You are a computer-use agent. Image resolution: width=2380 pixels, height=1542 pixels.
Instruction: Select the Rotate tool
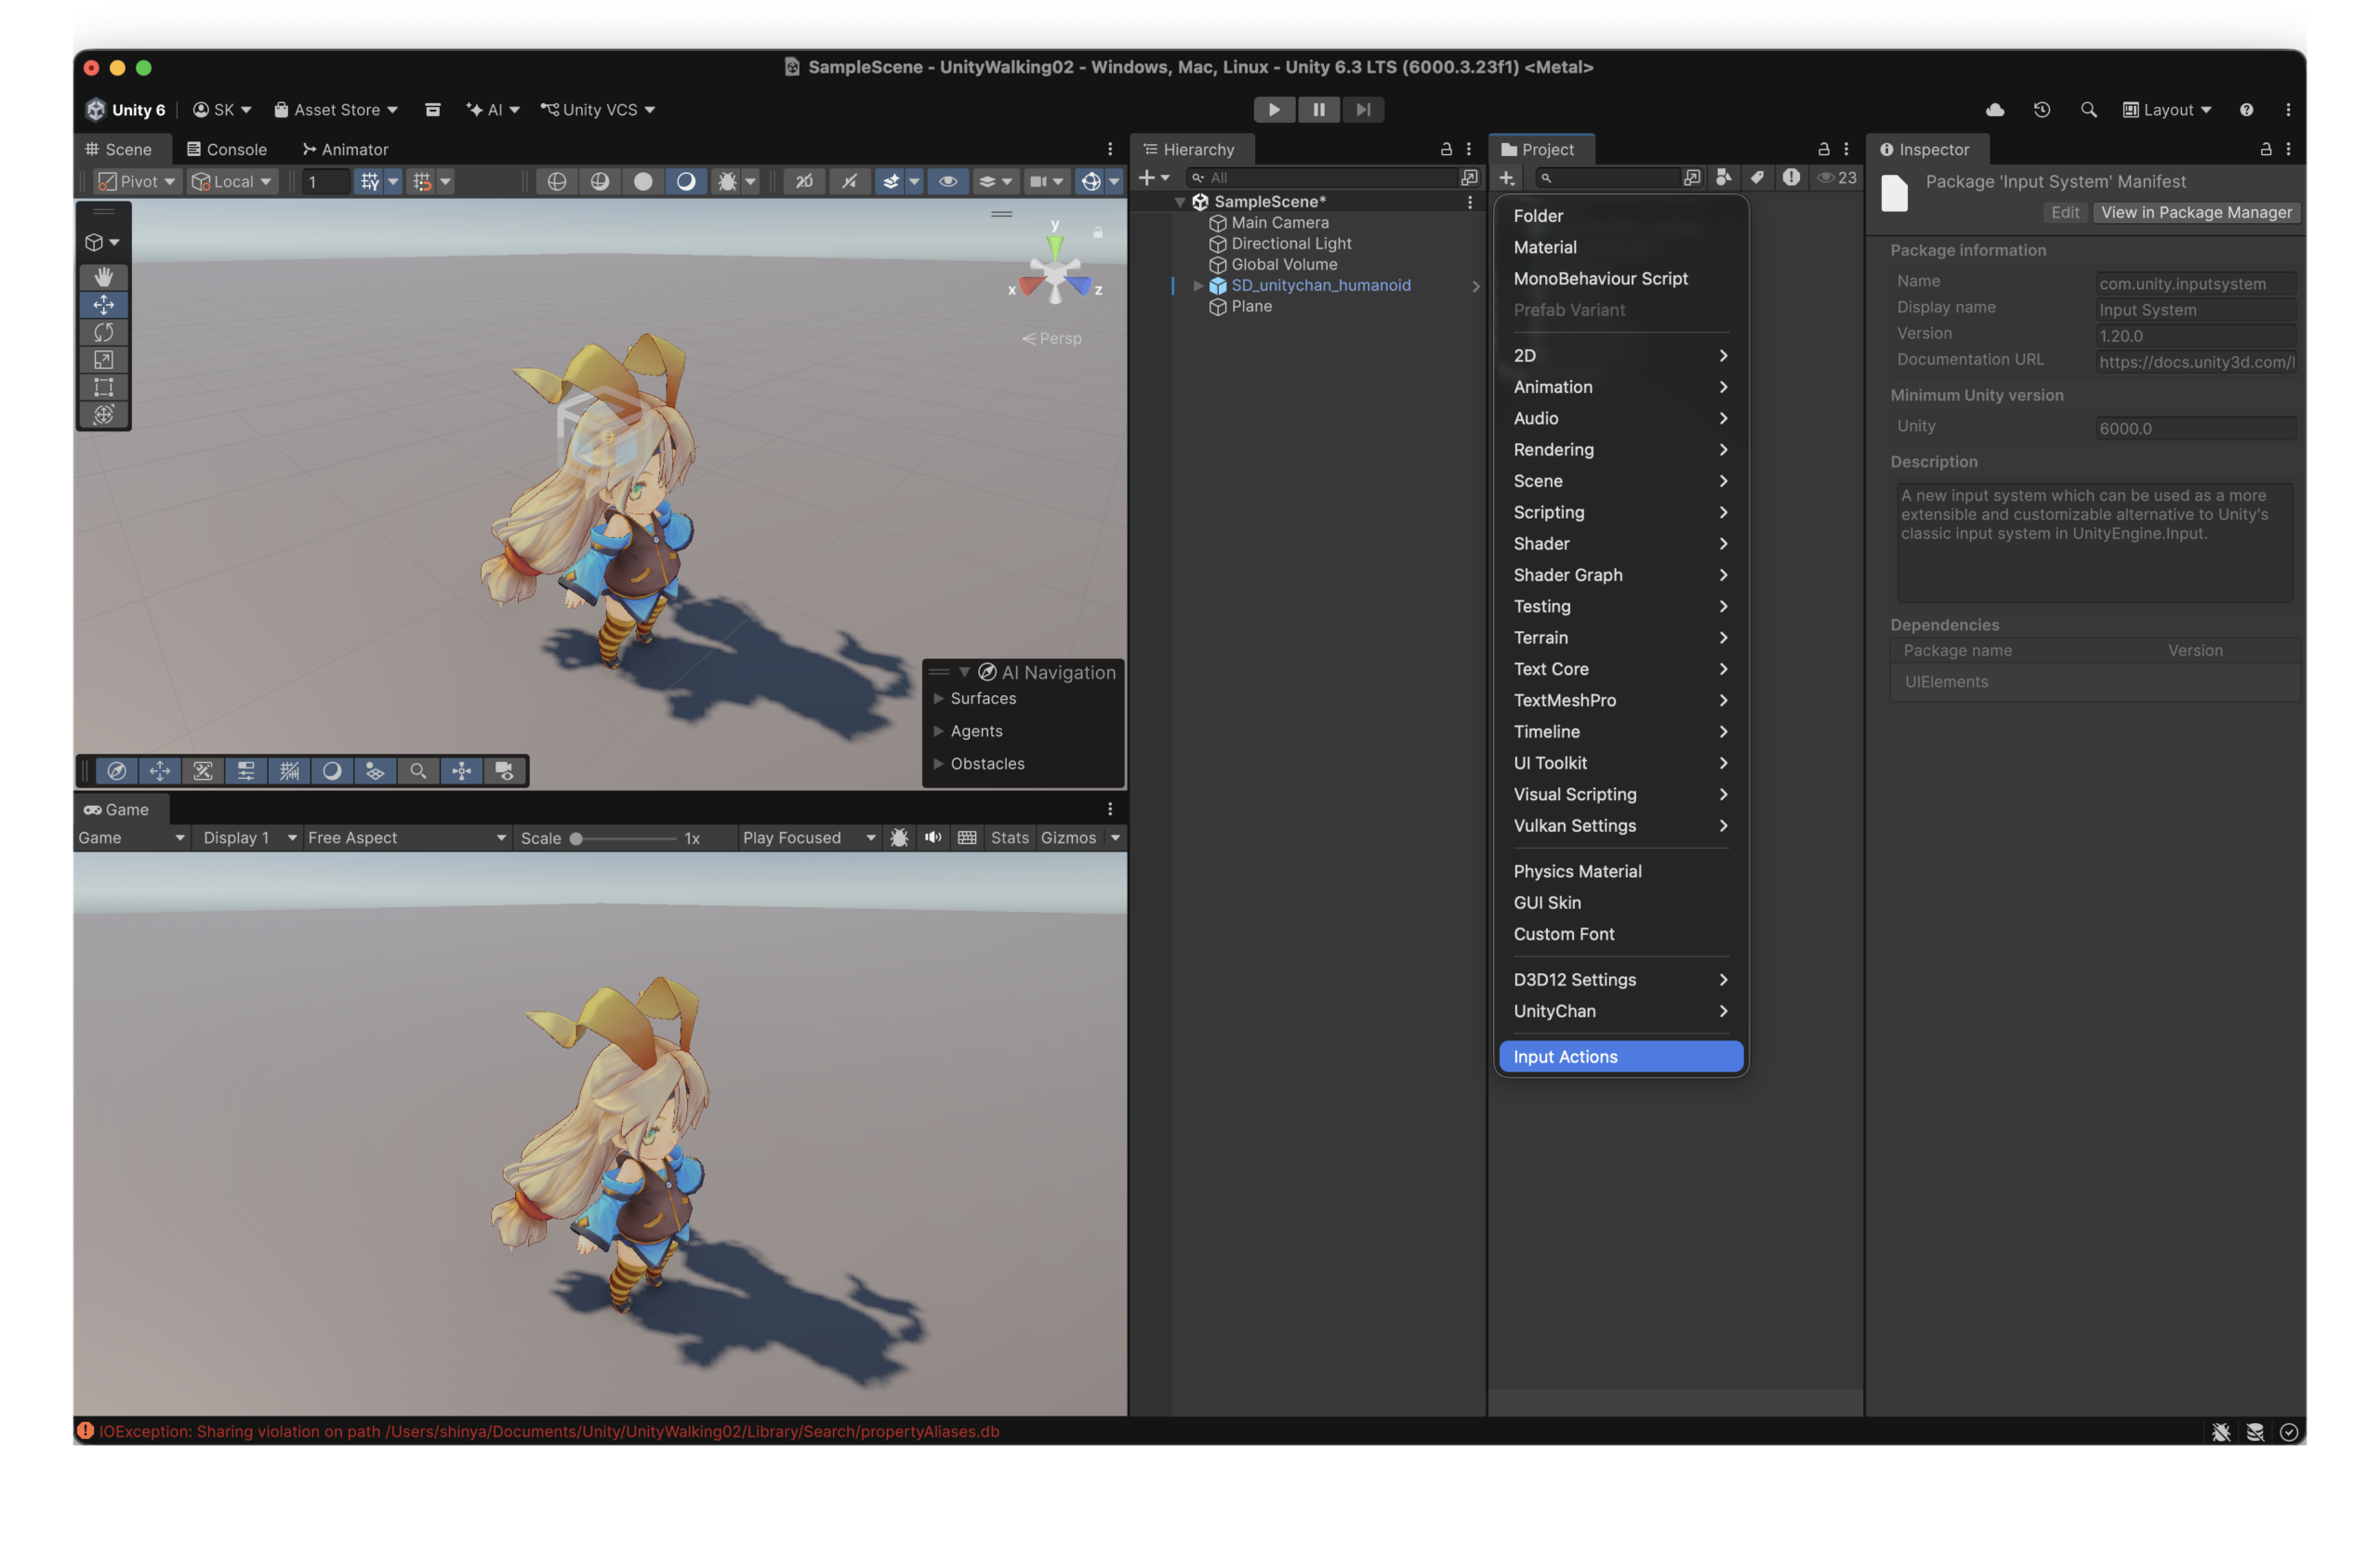point(103,332)
